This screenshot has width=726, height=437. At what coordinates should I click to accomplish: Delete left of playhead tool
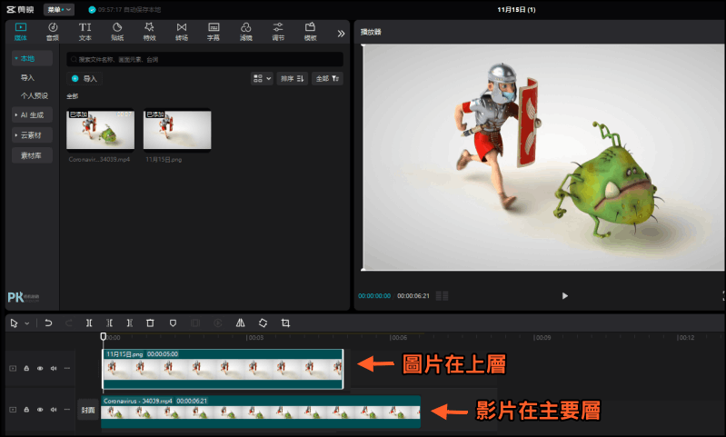pos(109,323)
